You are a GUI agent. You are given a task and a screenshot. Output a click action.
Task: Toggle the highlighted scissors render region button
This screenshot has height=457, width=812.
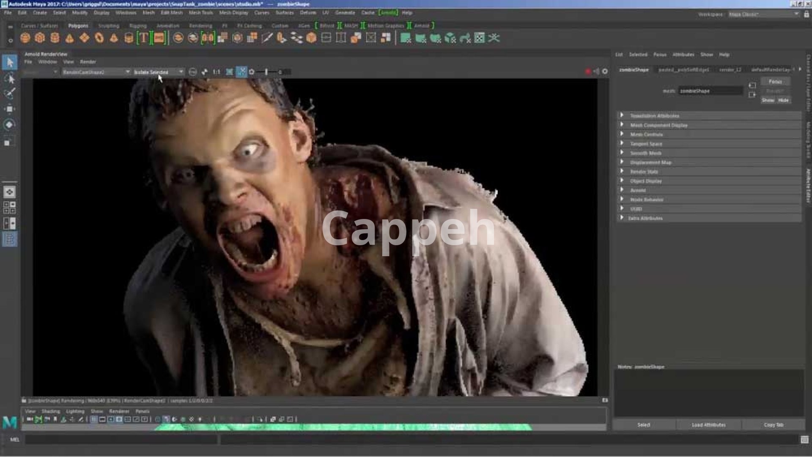pos(241,72)
